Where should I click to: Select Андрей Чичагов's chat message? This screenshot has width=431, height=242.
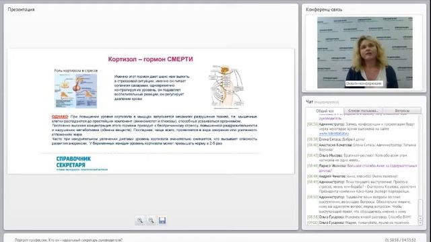pos(352,176)
